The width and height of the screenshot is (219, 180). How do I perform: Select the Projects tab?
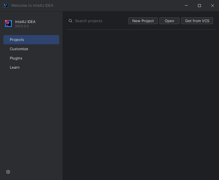31,40
